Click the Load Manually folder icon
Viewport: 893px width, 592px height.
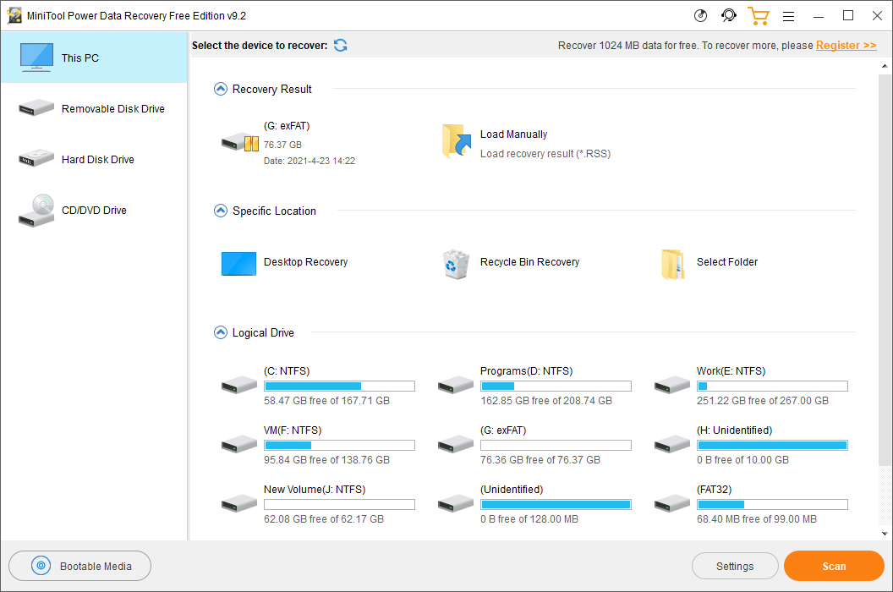pyautogui.click(x=456, y=140)
